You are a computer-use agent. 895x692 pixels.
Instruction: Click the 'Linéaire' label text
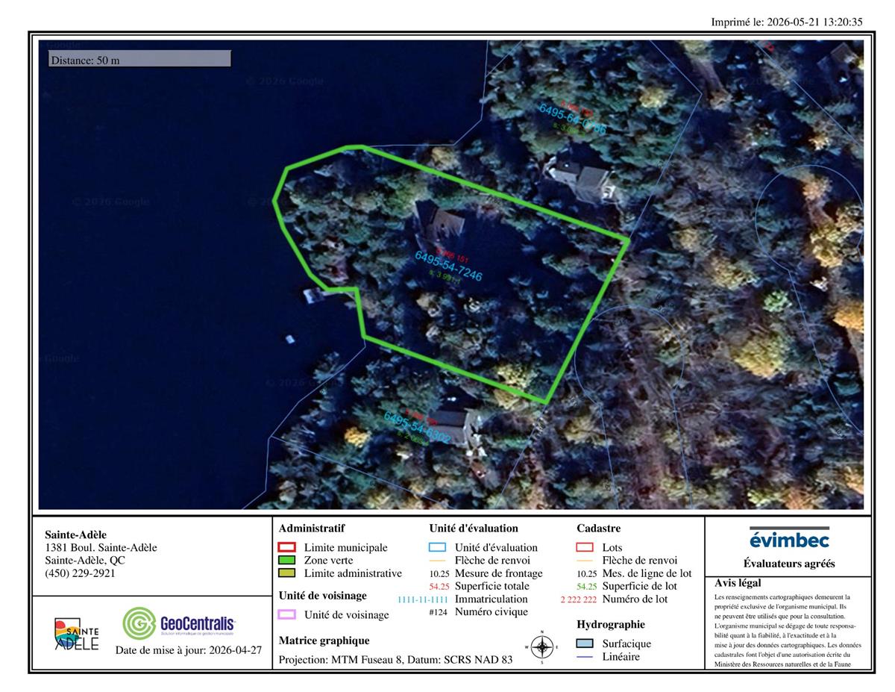(x=621, y=656)
